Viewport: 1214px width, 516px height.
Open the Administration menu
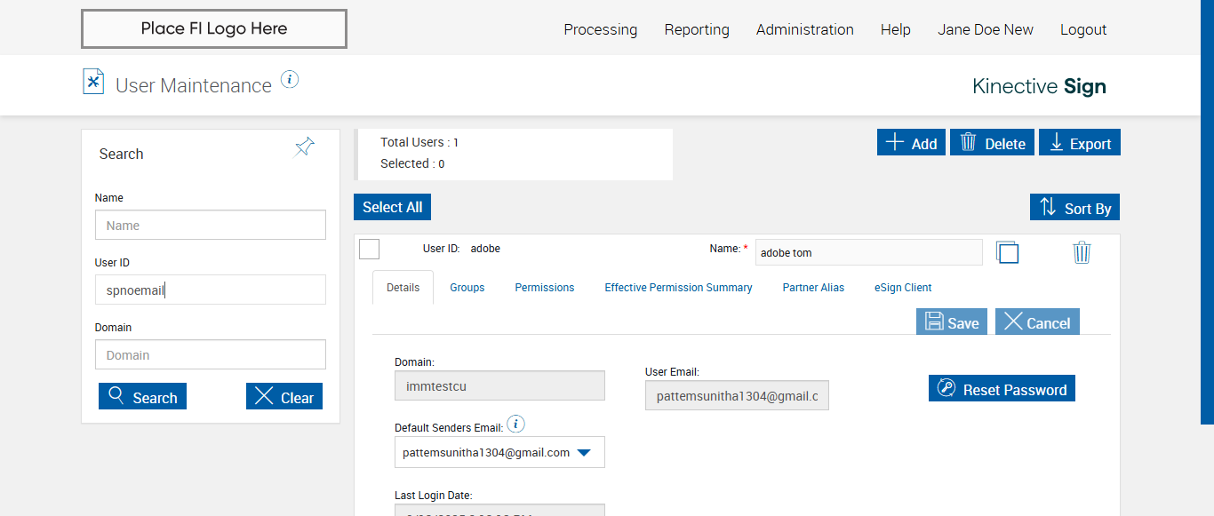click(804, 29)
